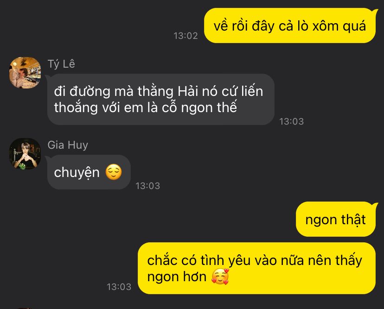Click the 13:03 timestamp next to Tý Lê's message
Viewport: 384px width, 309px height.
(x=291, y=121)
